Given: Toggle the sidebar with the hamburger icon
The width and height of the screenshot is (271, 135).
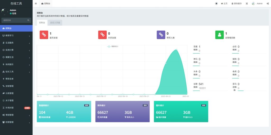Looking at the screenshot, I should pyautogui.click(x=36, y=4).
